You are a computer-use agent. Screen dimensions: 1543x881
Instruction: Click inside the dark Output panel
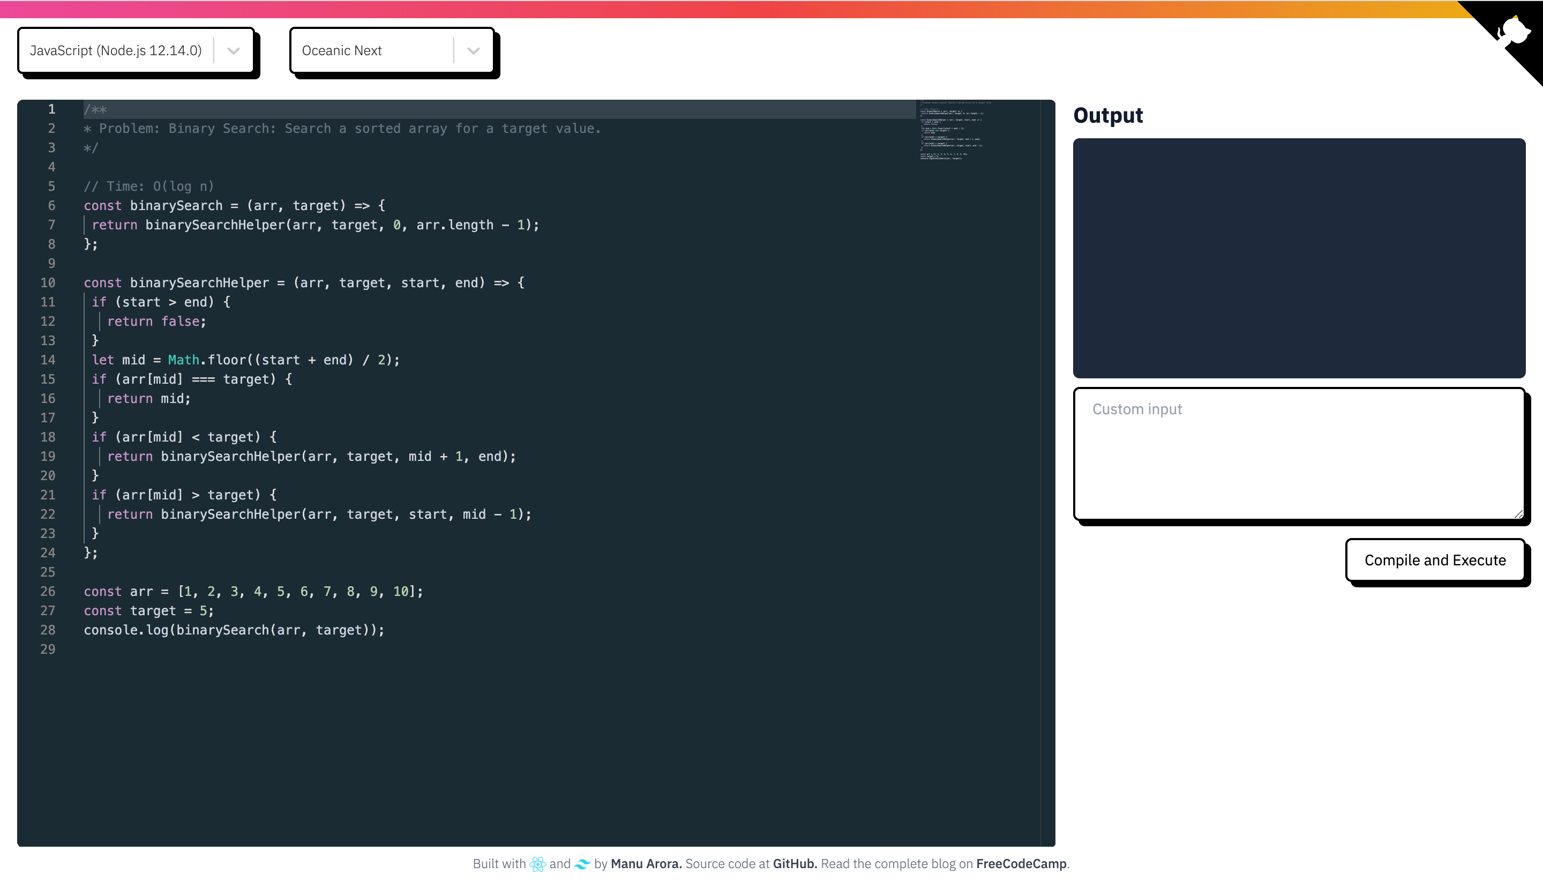[x=1298, y=258]
